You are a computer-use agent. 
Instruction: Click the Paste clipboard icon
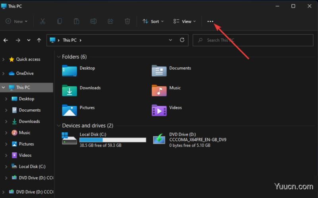[x=76, y=21]
